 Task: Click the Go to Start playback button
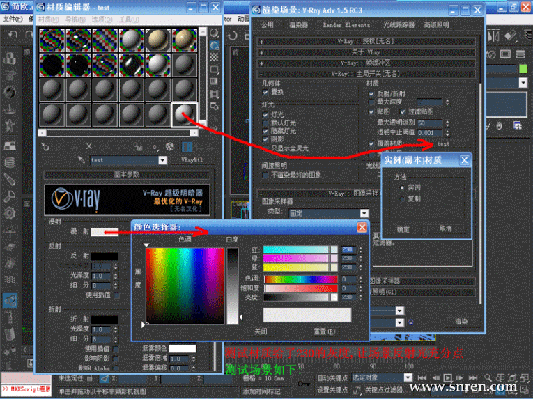coord(422,377)
